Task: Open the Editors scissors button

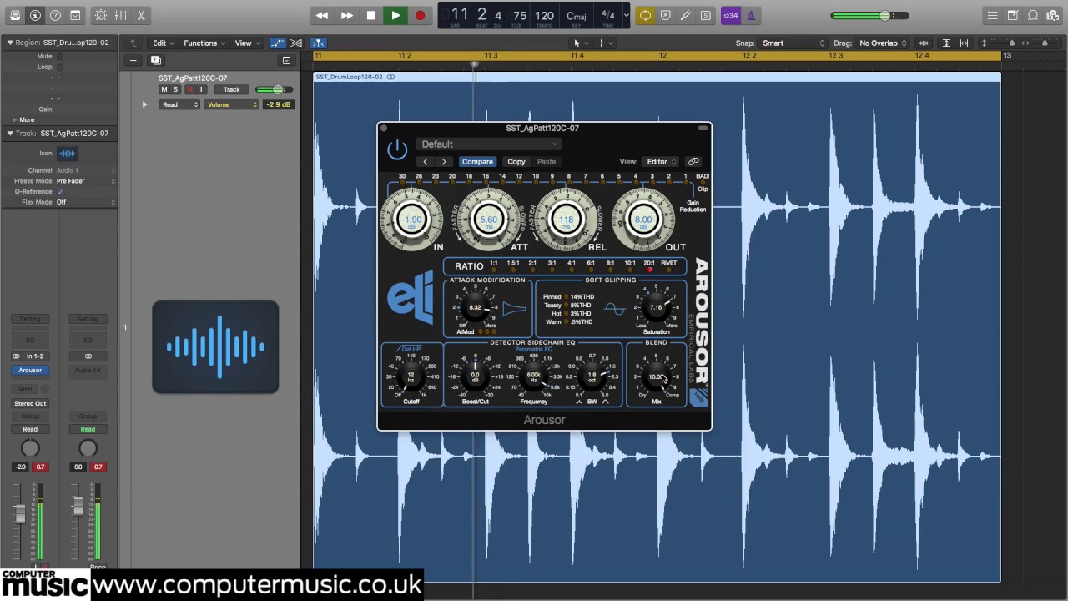Action: (x=141, y=15)
